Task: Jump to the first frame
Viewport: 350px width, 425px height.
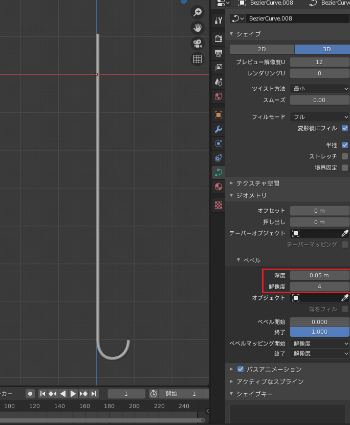Action: click(42, 394)
